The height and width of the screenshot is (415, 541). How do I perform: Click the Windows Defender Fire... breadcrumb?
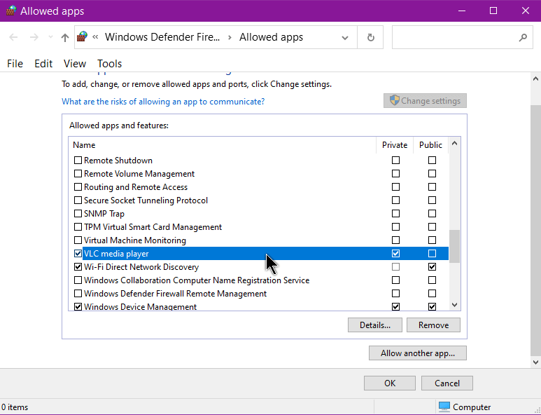(162, 37)
